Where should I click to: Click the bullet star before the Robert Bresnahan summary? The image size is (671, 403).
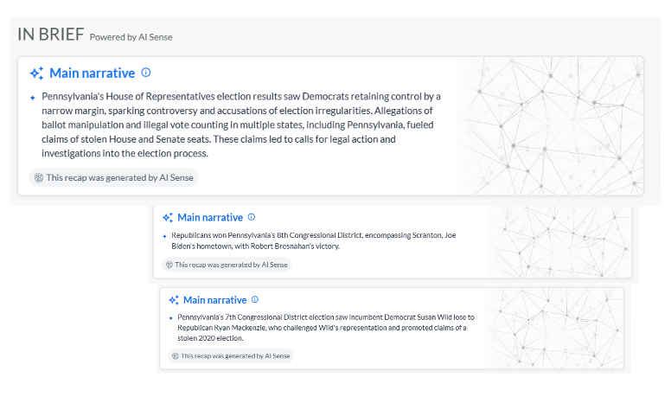[x=164, y=235]
